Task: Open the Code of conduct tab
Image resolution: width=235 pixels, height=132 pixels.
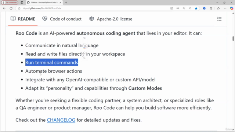Action: (62, 19)
